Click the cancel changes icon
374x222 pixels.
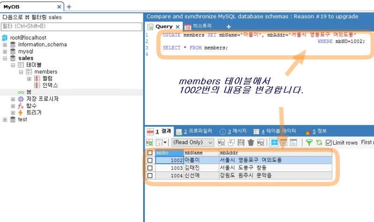(x=260, y=143)
